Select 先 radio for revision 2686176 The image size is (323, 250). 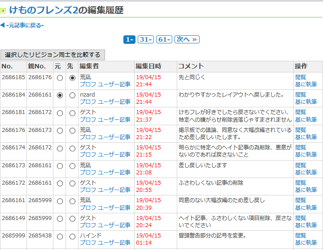pos(72,131)
